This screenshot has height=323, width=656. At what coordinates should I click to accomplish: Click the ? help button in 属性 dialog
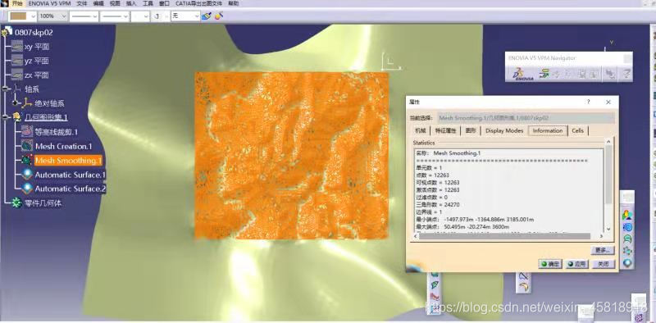click(x=589, y=102)
